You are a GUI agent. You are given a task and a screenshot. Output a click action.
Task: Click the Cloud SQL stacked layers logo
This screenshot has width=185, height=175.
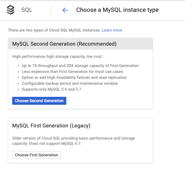pyautogui.click(x=11, y=10)
